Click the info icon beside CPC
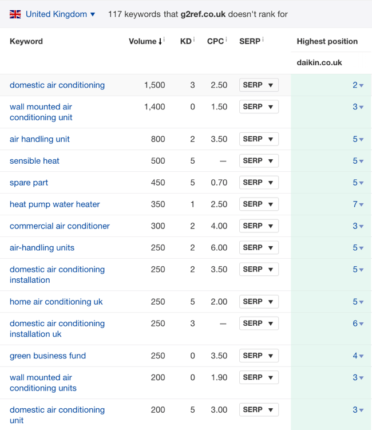Viewport: 372px width, 430px height. (226, 40)
